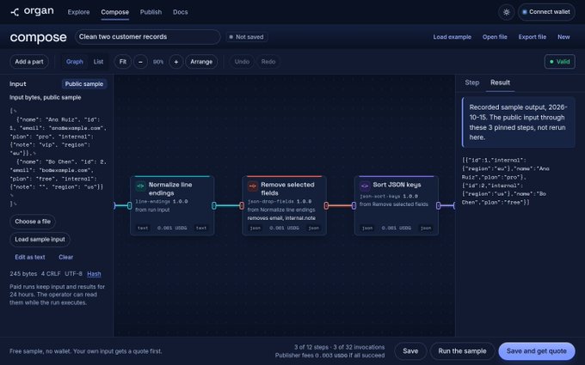
Task: Click the Remove selected fields node icon
Action: (x=253, y=186)
